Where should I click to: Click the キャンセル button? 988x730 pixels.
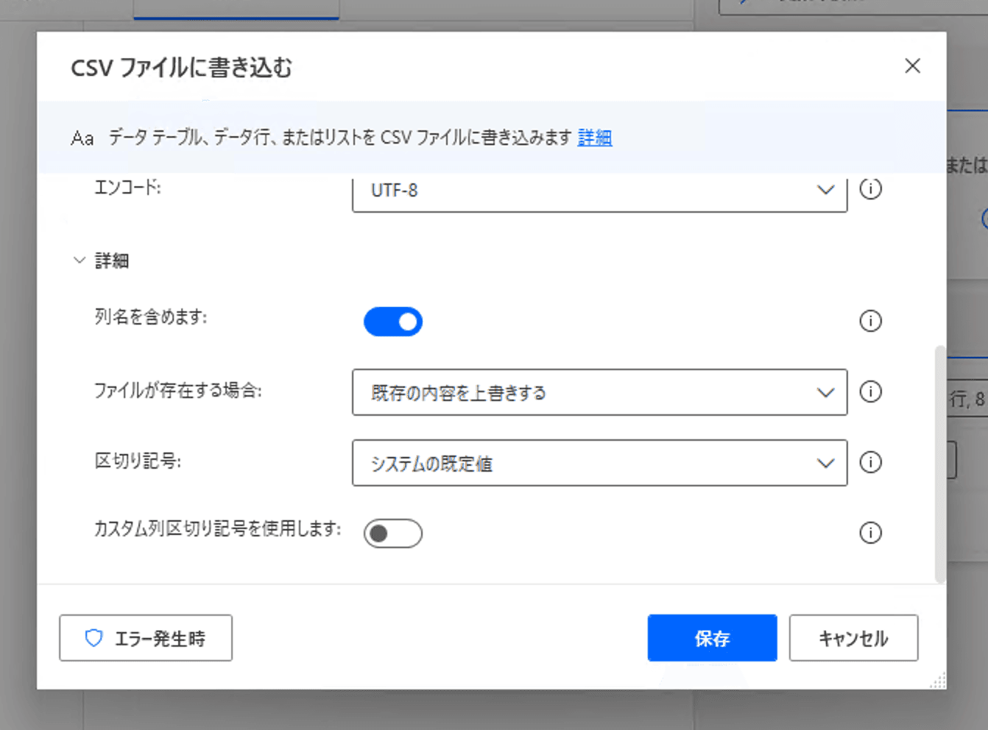click(x=853, y=638)
